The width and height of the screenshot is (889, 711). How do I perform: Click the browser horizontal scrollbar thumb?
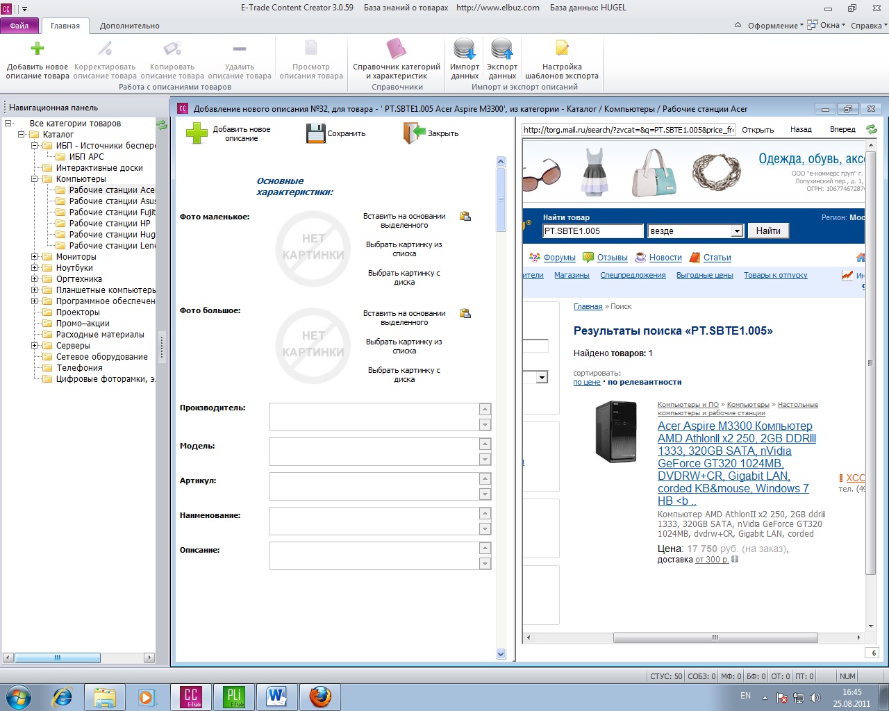click(715, 637)
